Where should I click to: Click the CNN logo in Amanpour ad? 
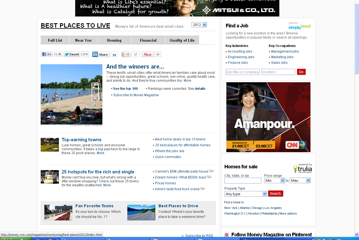pyautogui.click(x=296, y=145)
